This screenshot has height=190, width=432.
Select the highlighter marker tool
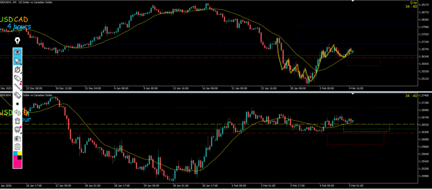tap(18, 78)
